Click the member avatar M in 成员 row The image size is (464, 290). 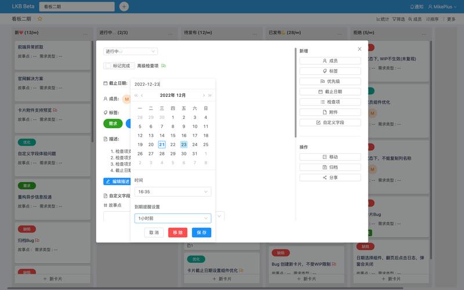click(126, 99)
